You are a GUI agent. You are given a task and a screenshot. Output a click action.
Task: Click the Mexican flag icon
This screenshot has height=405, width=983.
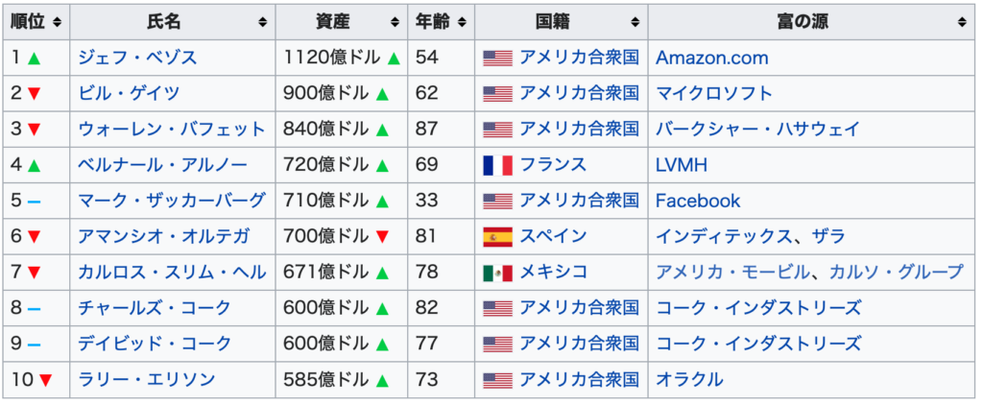[x=498, y=274]
